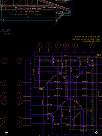Click the DOWN SPOUT label by grid F

(99, 55)
